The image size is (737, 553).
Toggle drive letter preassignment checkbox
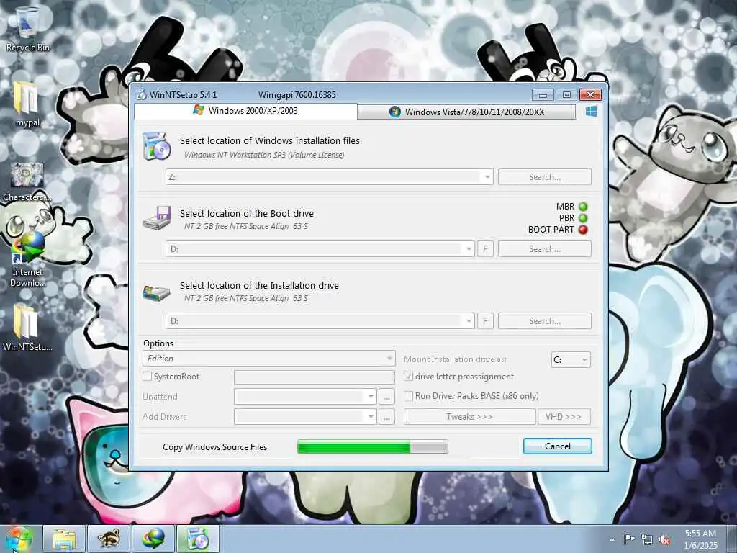pyautogui.click(x=409, y=376)
